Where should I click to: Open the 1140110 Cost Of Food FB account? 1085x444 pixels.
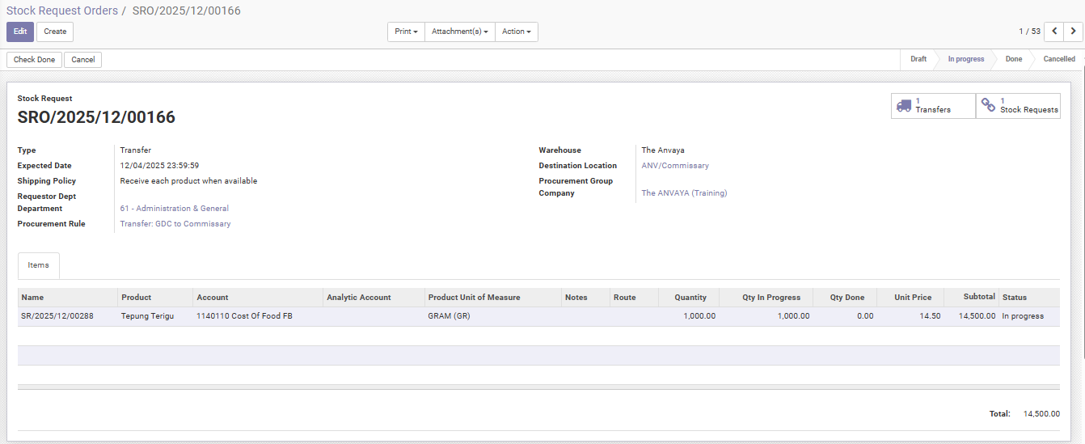pyautogui.click(x=244, y=316)
